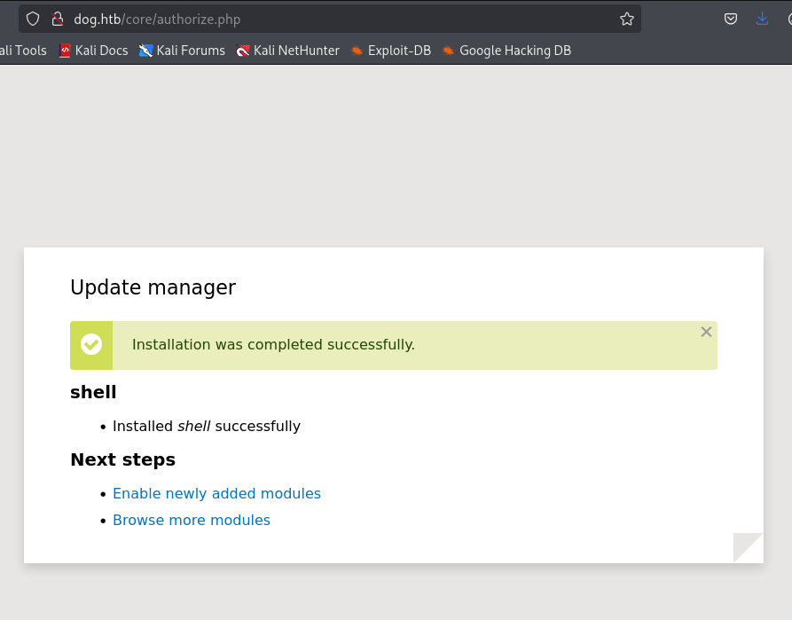This screenshot has width=792, height=620.
Task: Click the Update manager heading
Action: click(153, 287)
